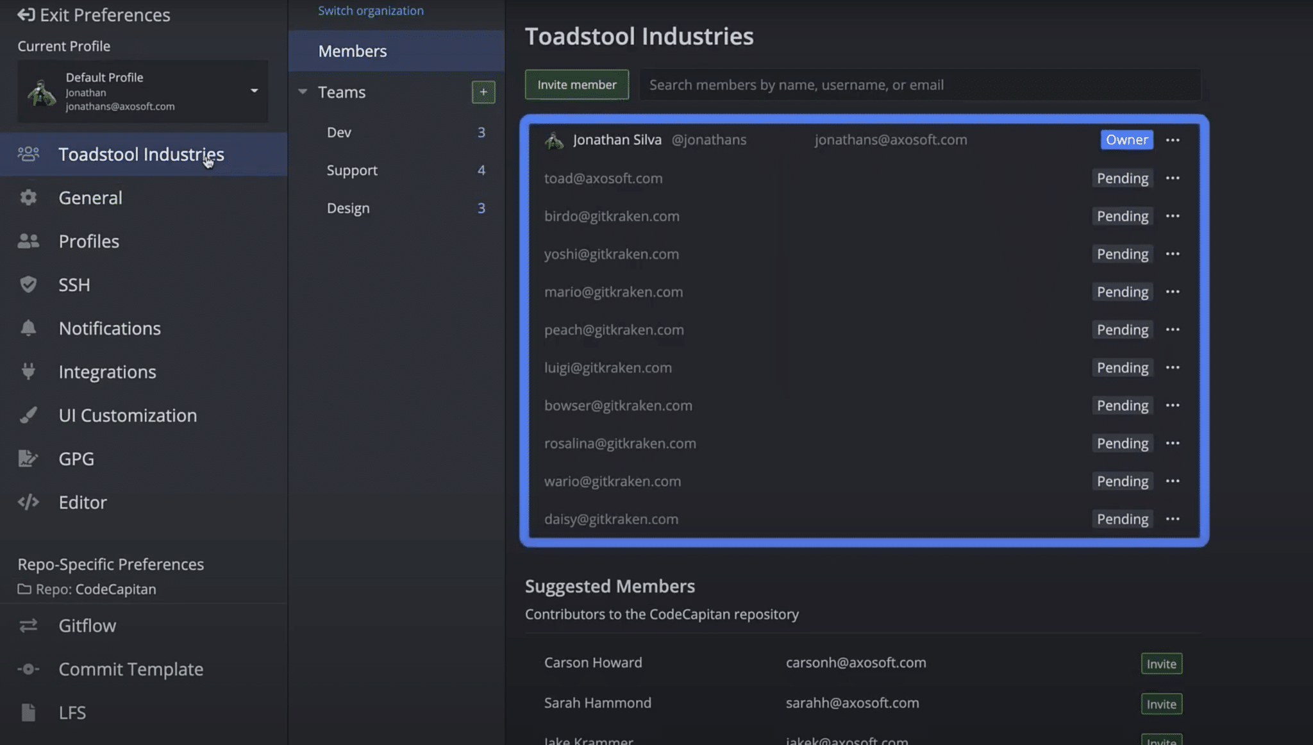The width and height of the screenshot is (1313, 745).
Task: Open General settings with the gear icon
Action: [x=28, y=197]
